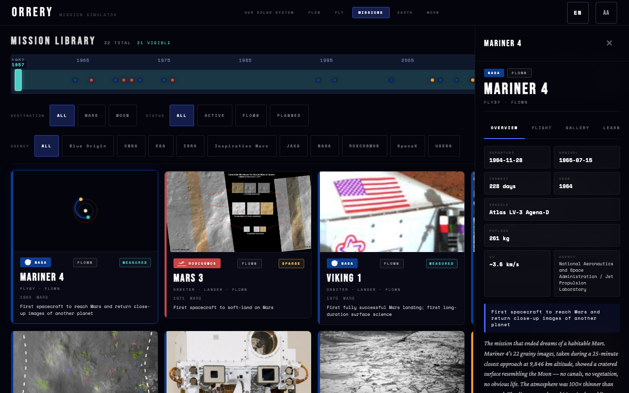Filter agency by SpaceX
This screenshot has width=629, height=393.
(407, 146)
